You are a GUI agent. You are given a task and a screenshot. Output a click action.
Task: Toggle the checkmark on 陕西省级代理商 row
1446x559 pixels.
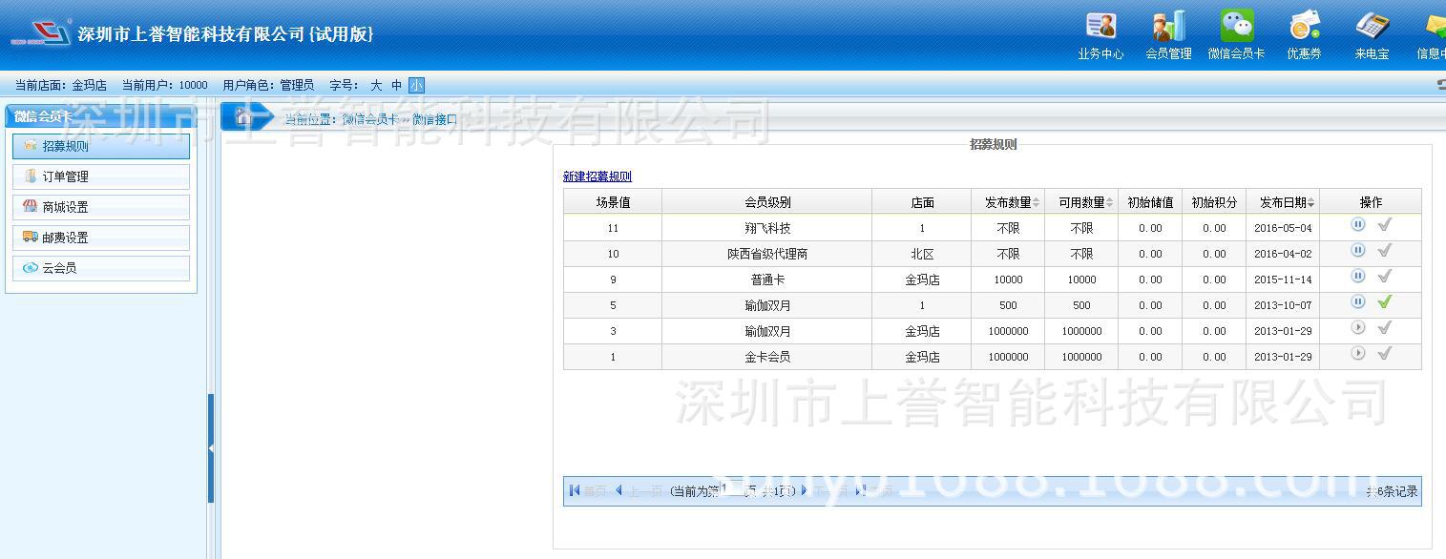point(1385,251)
